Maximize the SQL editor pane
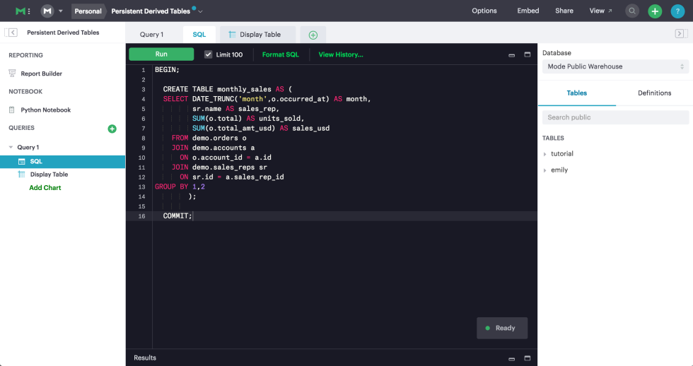The width and height of the screenshot is (693, 366). point(528,54)
